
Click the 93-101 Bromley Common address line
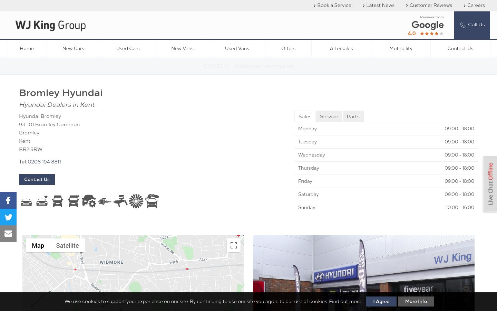coord(49,124)
